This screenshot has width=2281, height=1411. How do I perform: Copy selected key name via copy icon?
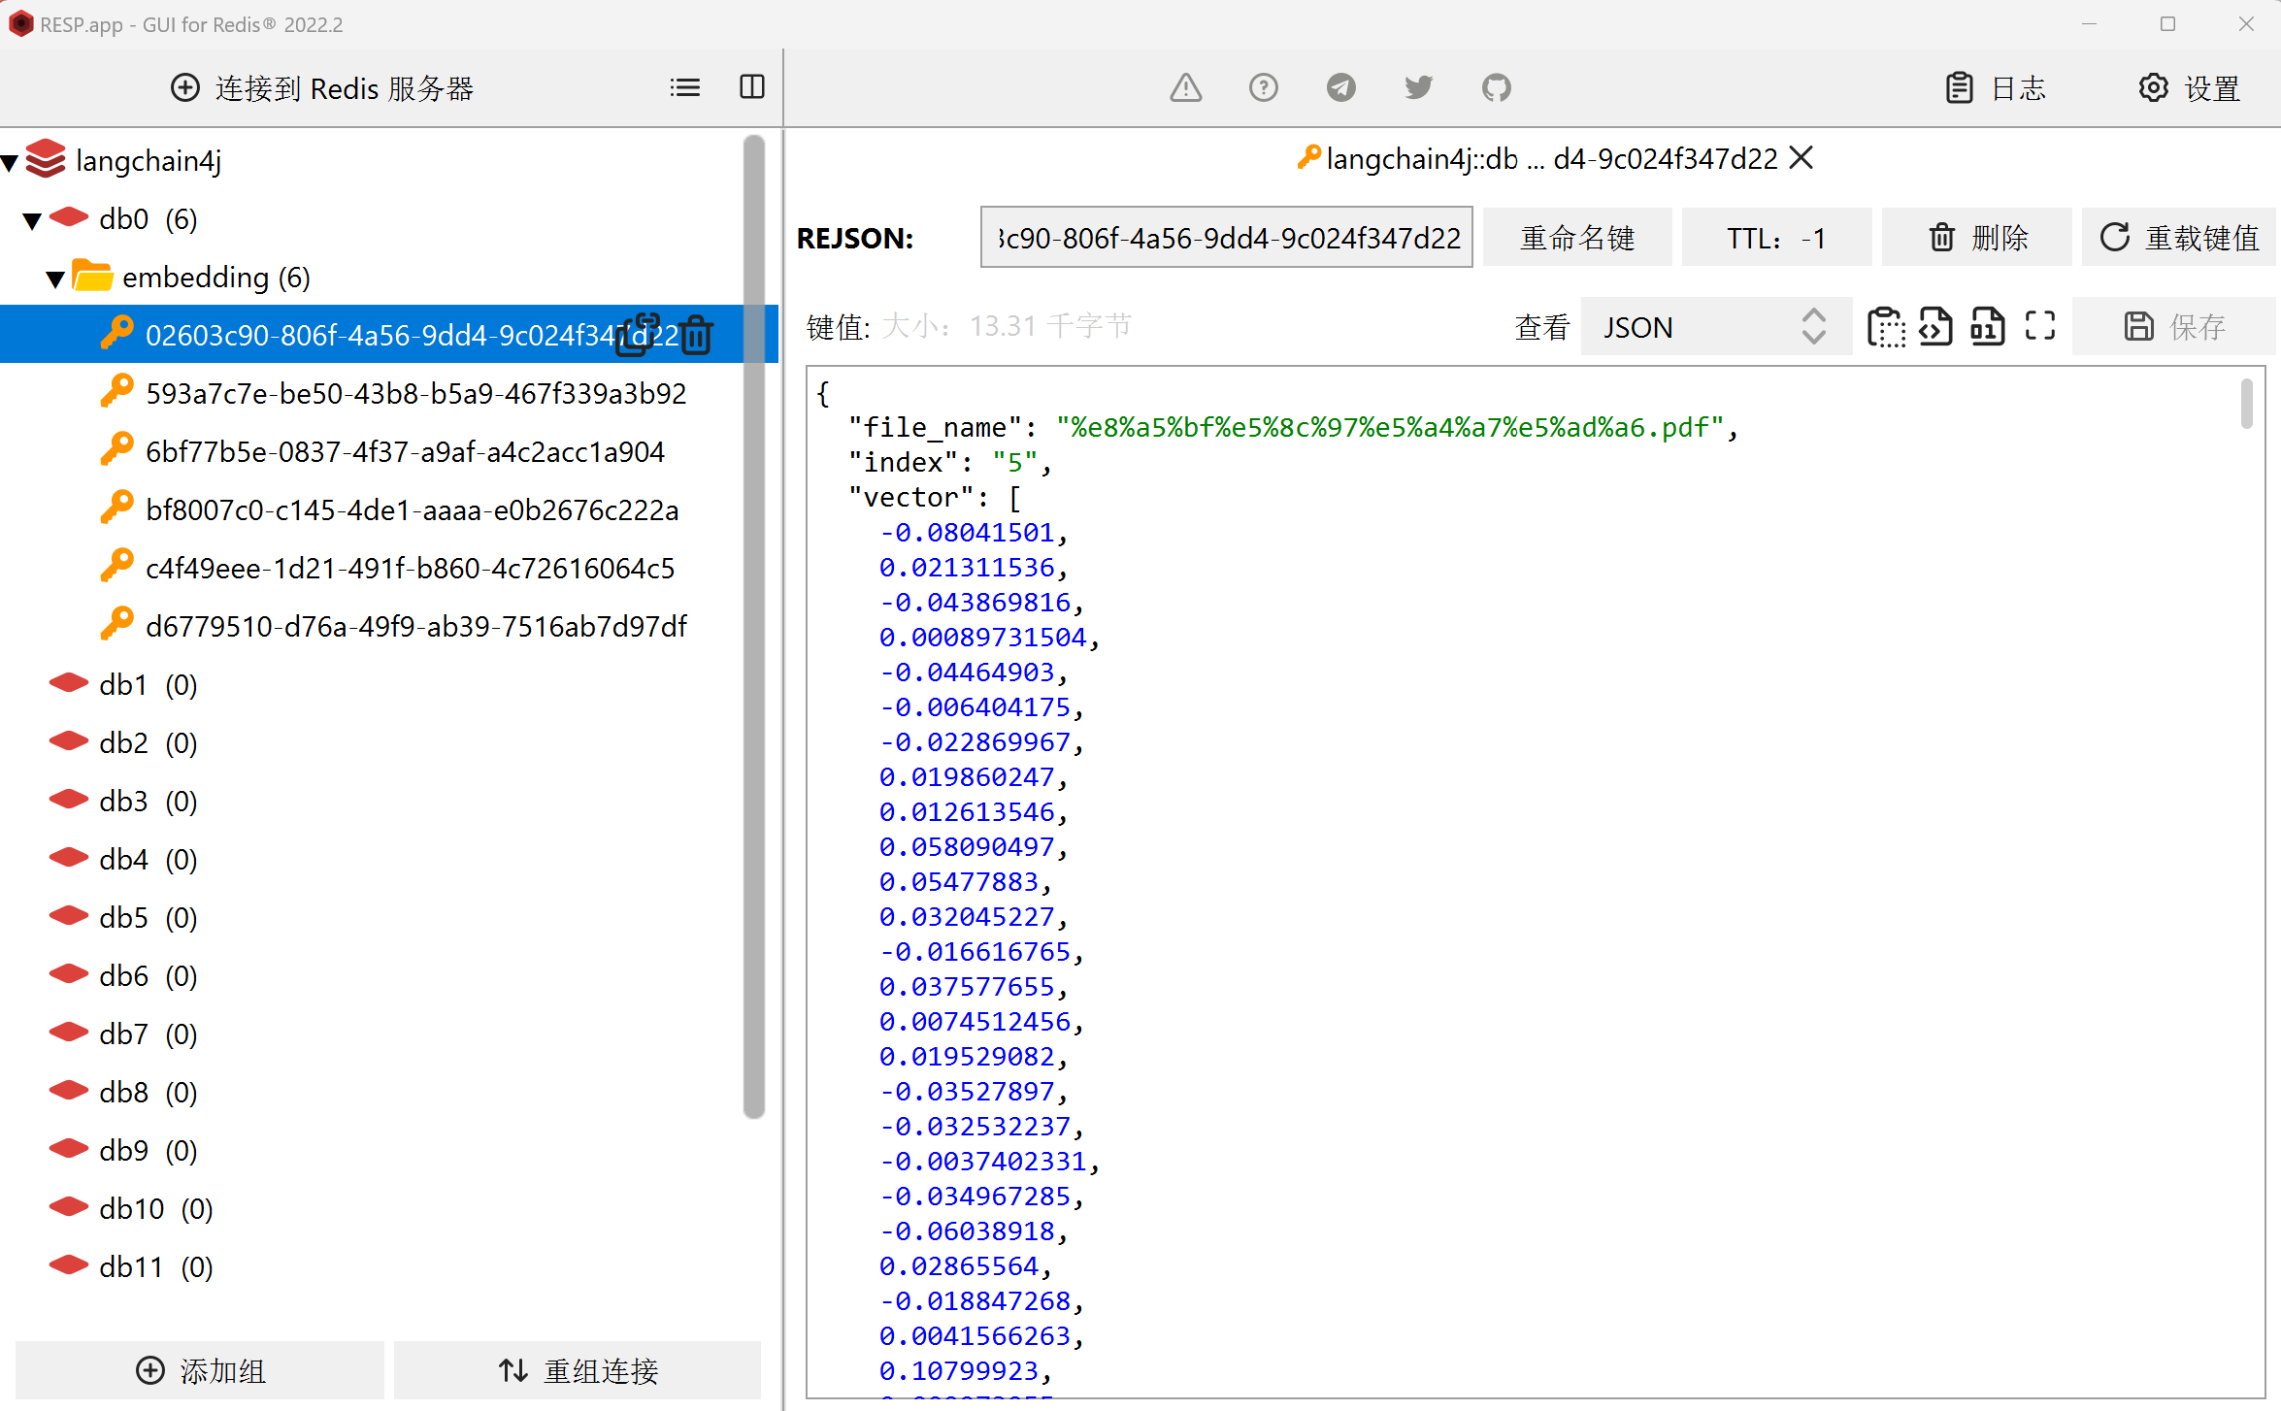638,335
